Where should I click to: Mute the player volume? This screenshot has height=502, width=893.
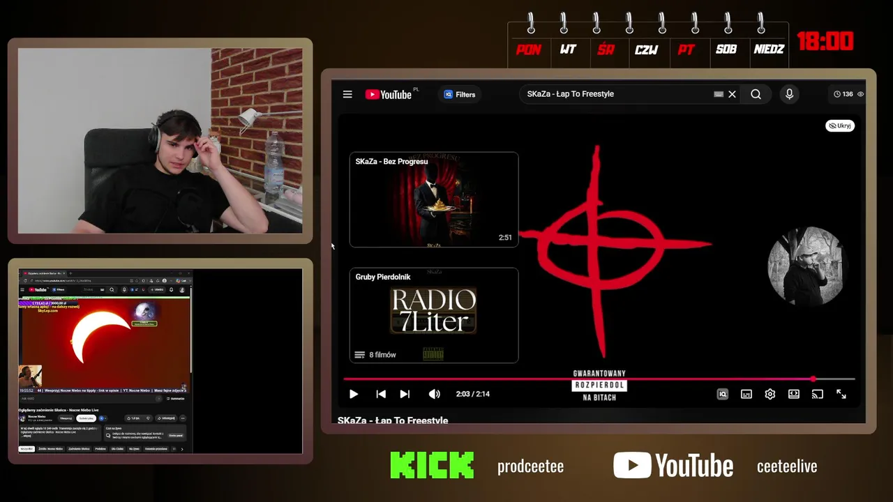(434, 394)
